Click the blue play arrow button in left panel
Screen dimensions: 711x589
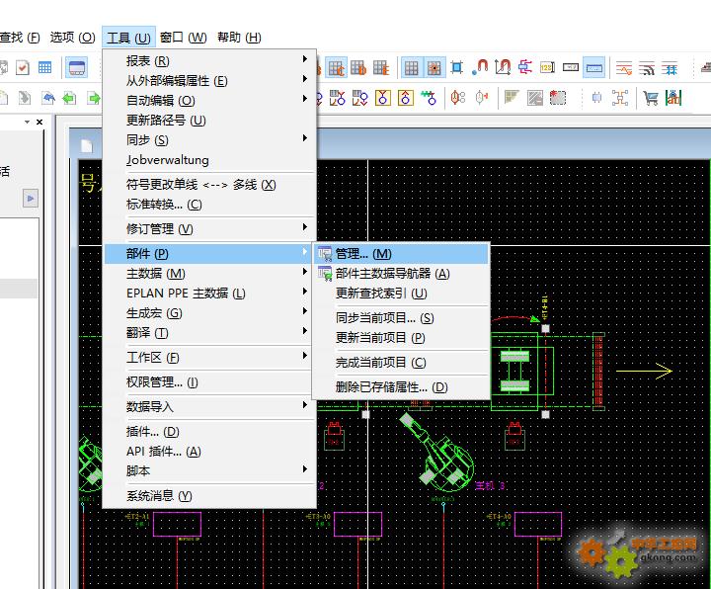(x=31, y=199)
